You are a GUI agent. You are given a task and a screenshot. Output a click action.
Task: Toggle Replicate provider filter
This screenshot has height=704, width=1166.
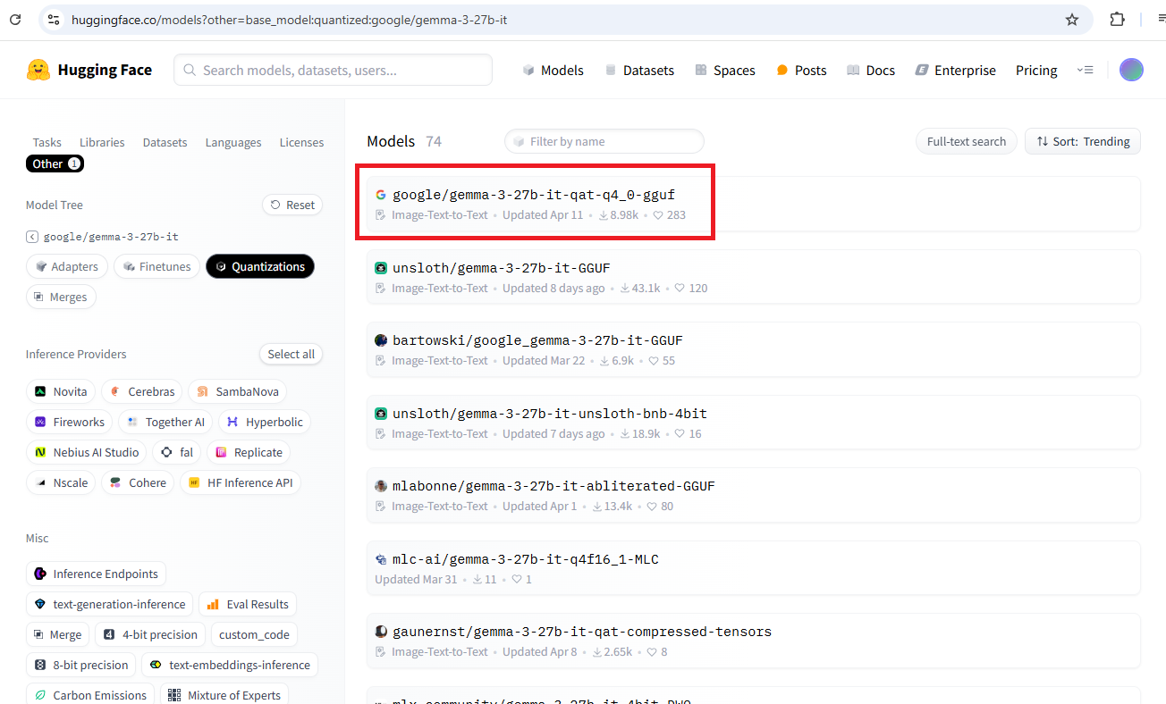(249, 452)
